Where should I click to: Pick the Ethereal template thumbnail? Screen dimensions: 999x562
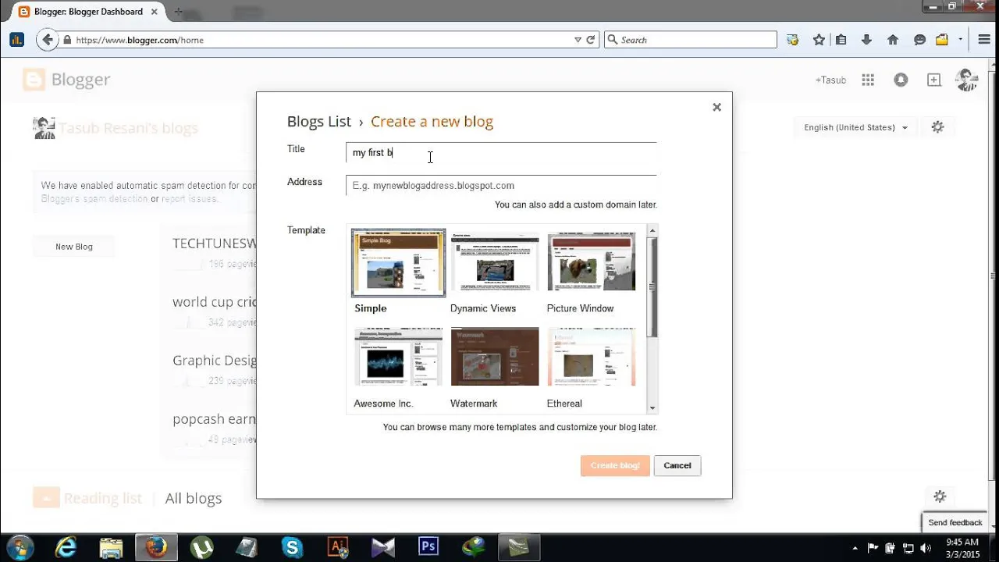tap(592, 357)
